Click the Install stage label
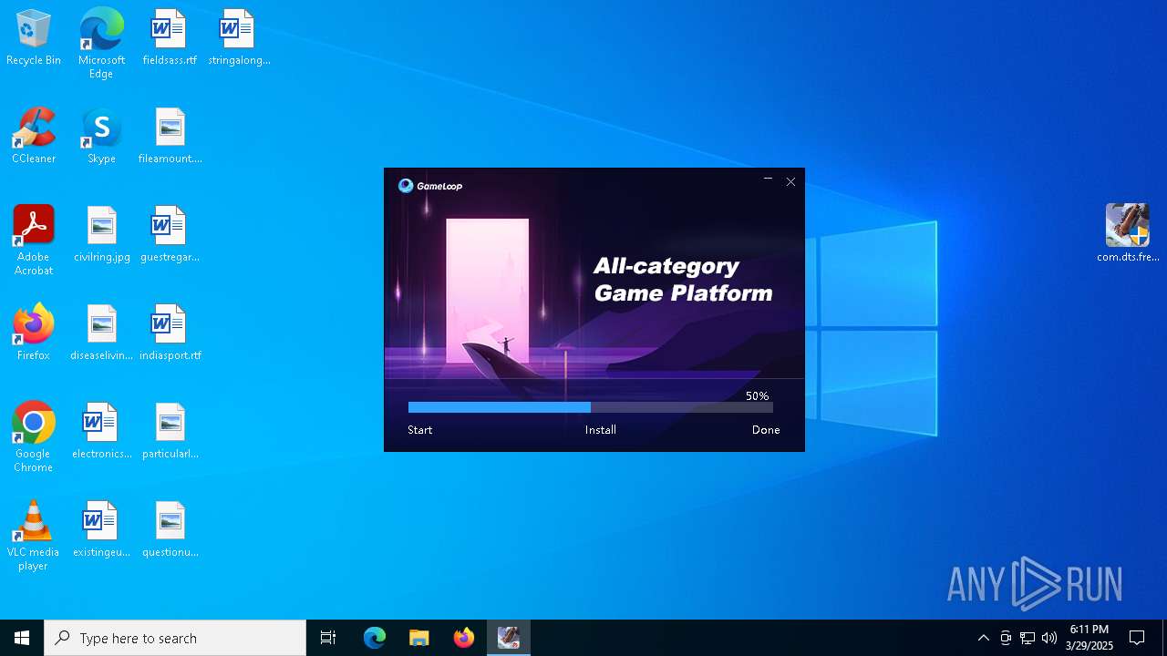This screenshot has height=656, width=1167. [x=601, y=430]
